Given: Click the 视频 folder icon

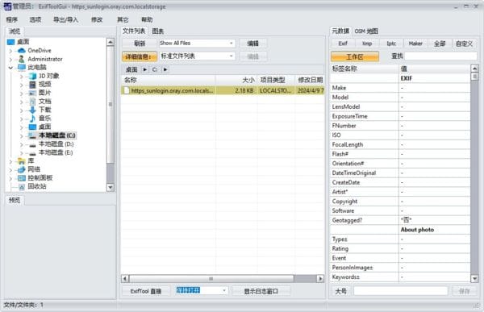Looking at the screenshot, I should (32, 85).
